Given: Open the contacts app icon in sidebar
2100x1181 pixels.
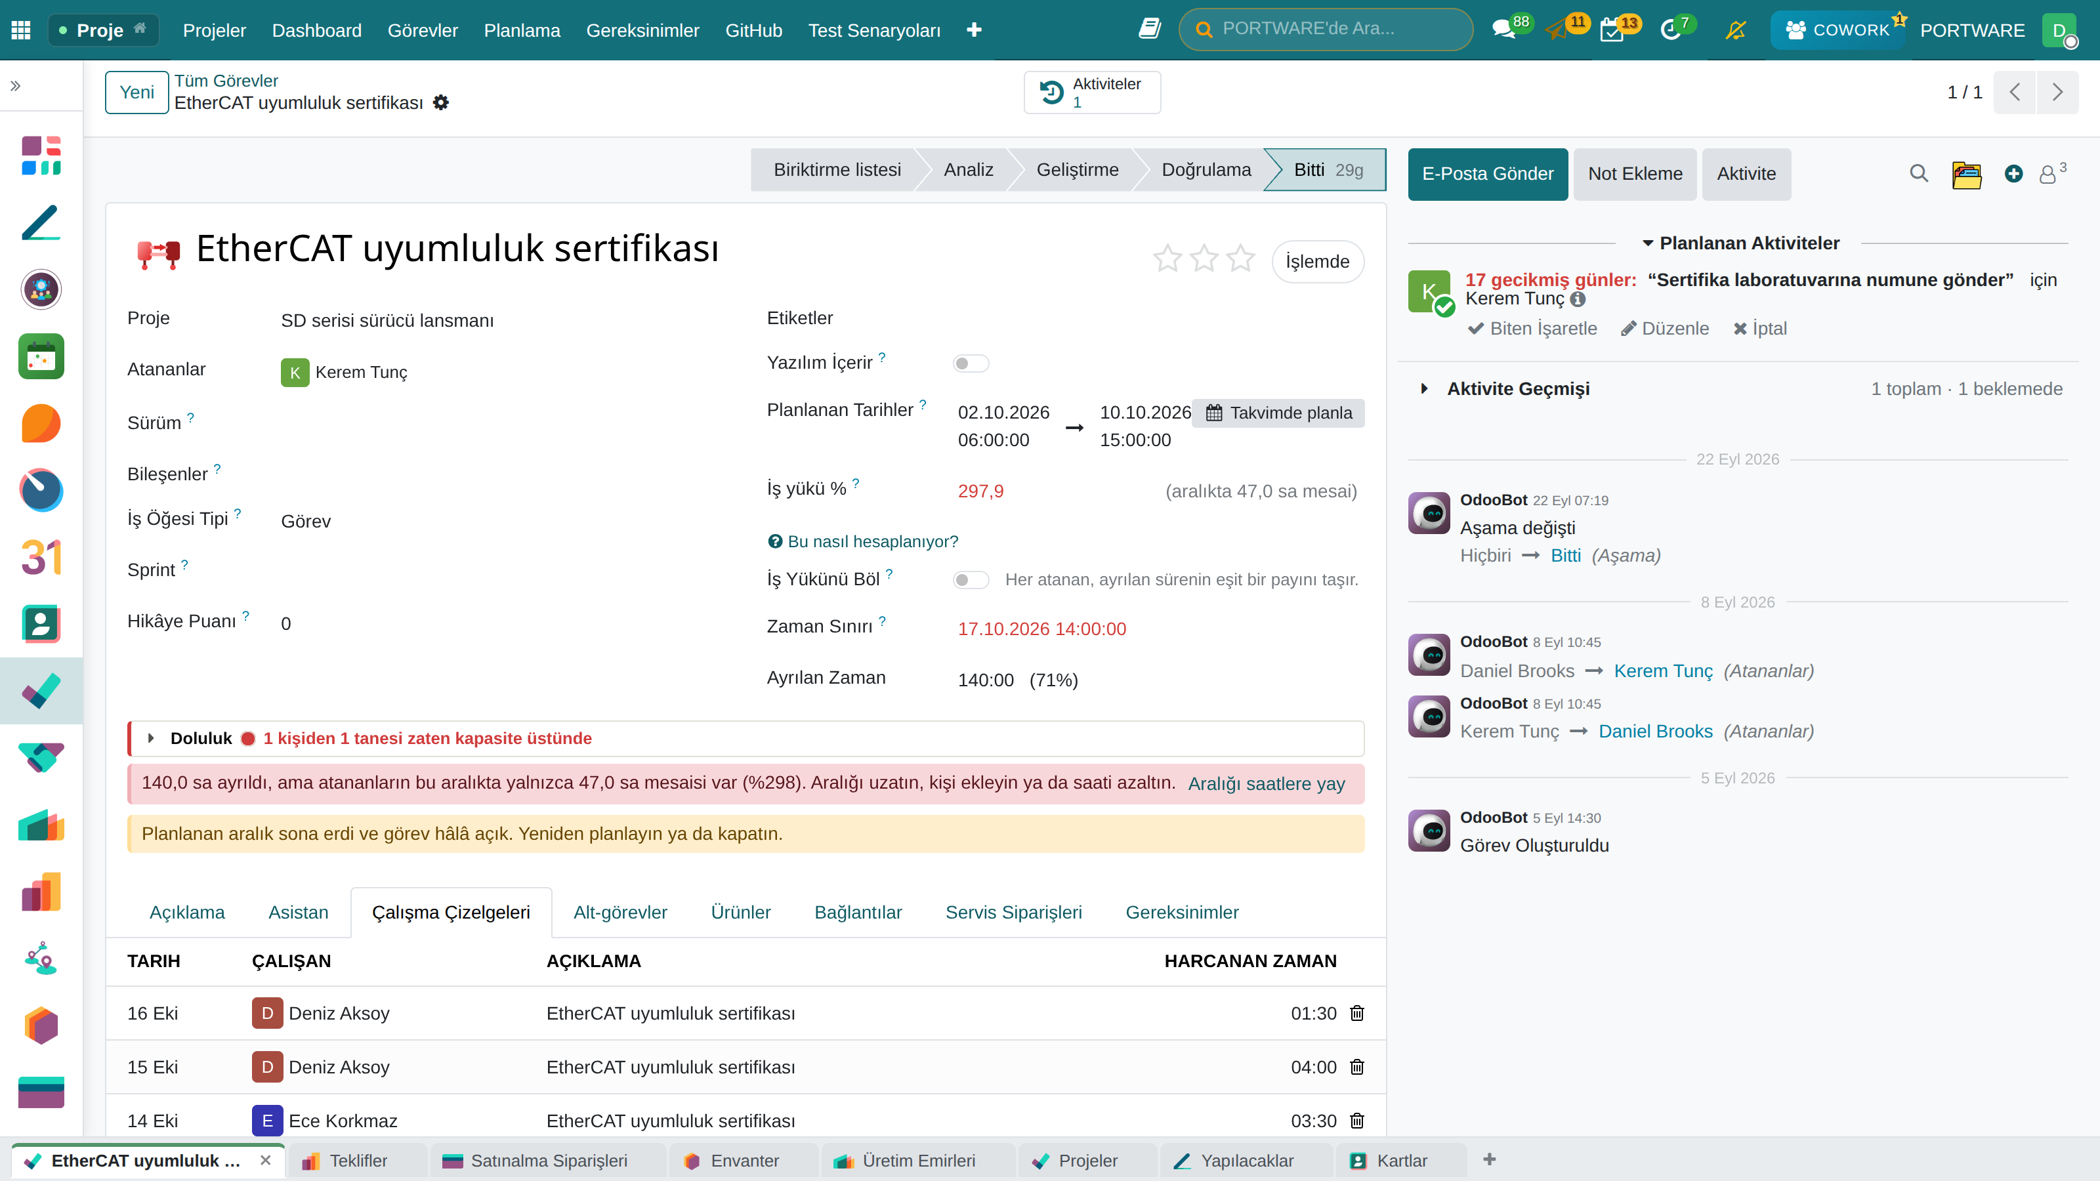Looking at the screenshot, I should pyautogui.click(x=41, y=625).
